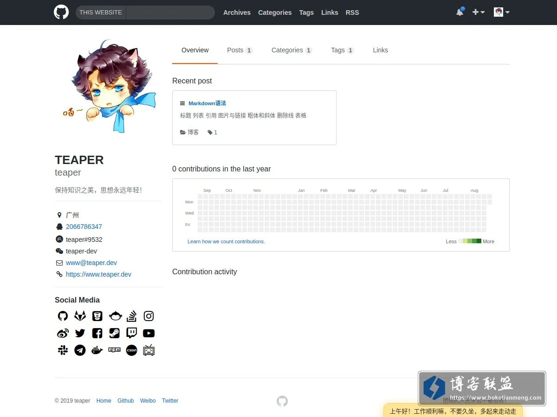
Task: Click the GitHub logo in the top bar
Action: pos(61,12)
